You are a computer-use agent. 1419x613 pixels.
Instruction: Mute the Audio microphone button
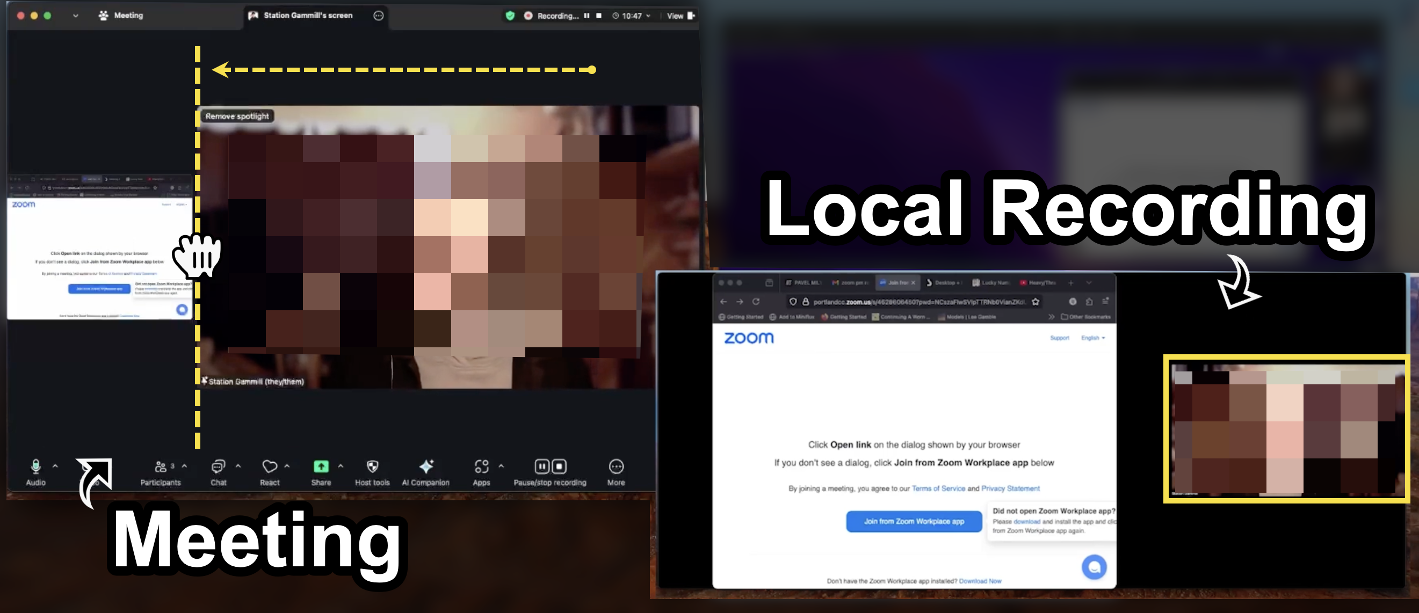[x=36, y=467]
